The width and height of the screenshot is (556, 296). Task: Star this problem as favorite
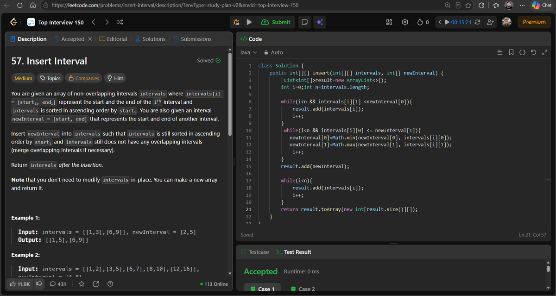[82, 284]
